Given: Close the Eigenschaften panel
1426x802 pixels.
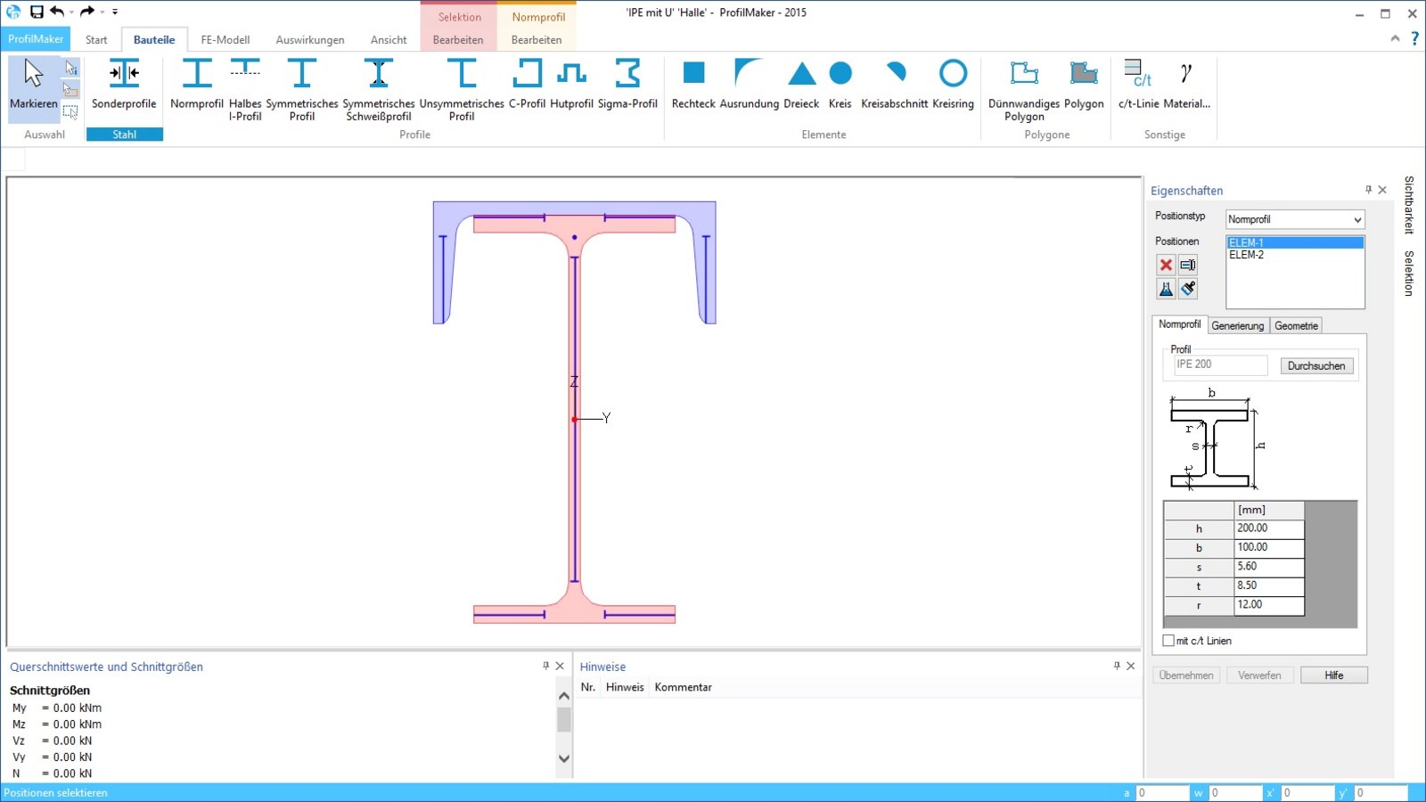Looking at the screenshot, I should click(x=1382, y=190).
